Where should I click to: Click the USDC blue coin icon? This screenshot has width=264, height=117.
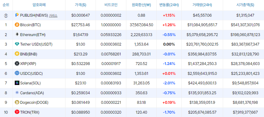click(17, 73)
